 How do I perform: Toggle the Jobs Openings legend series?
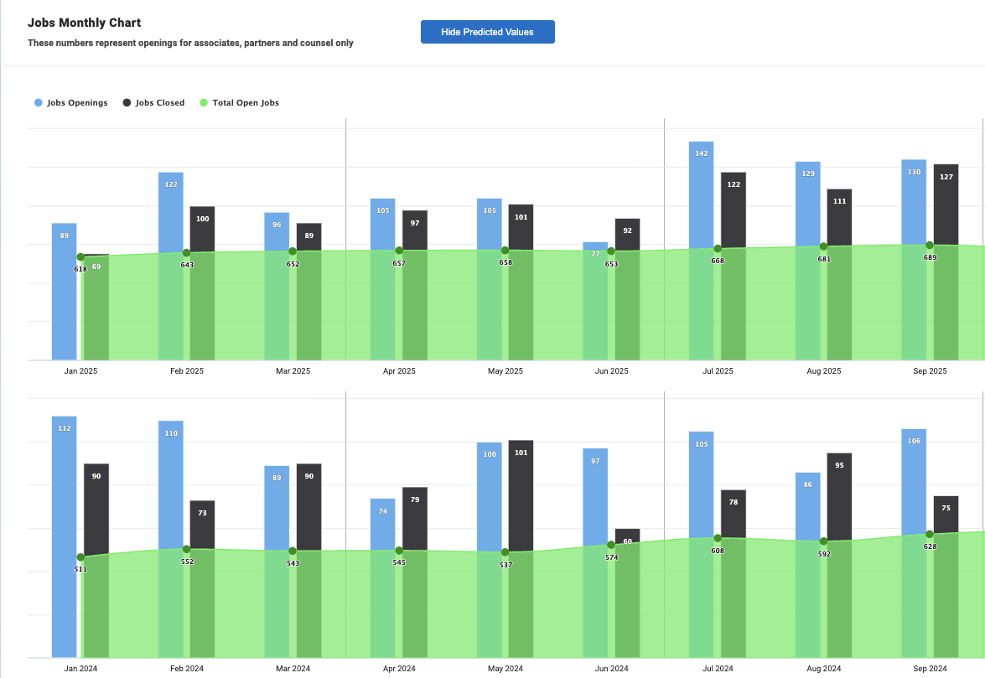(77, 103)
